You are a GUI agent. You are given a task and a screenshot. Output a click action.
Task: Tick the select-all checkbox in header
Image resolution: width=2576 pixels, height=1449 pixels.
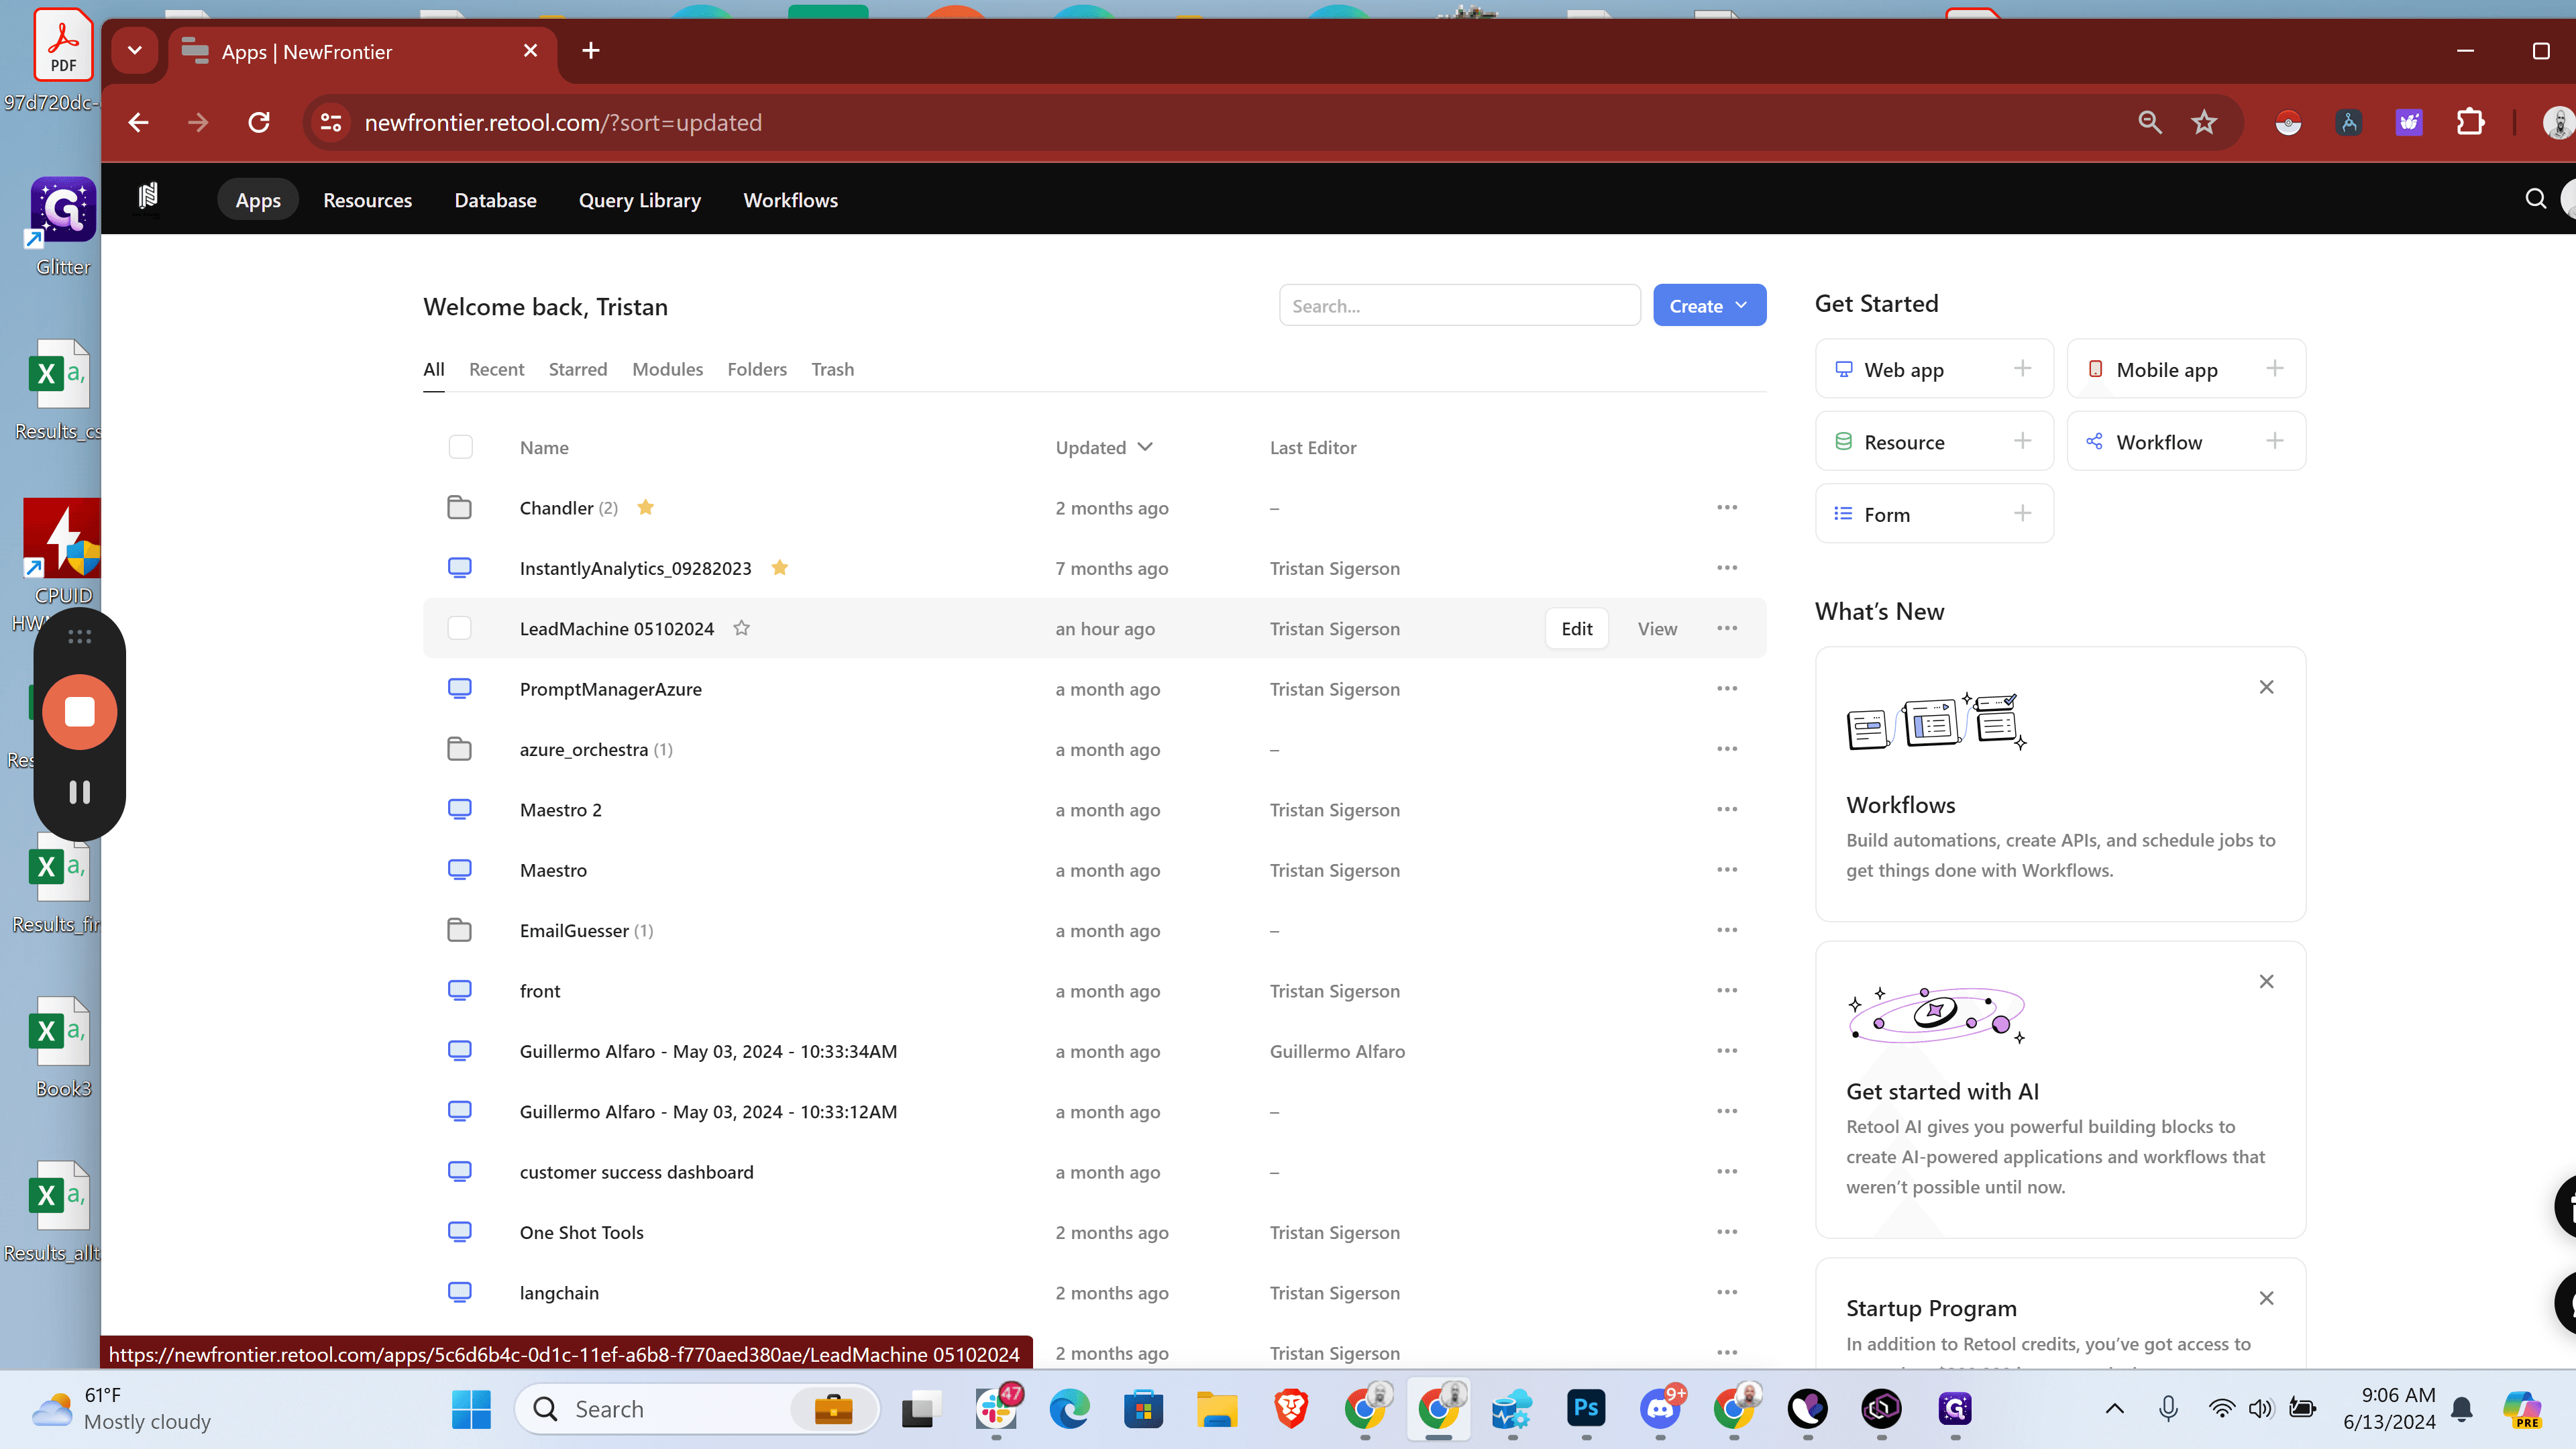point(460,447)
